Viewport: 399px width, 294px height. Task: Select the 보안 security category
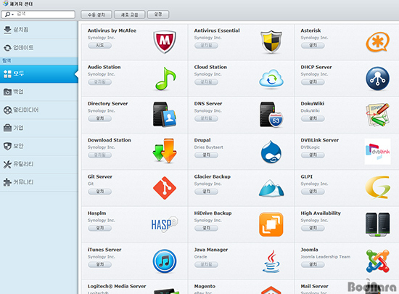[x=39, y=146]
